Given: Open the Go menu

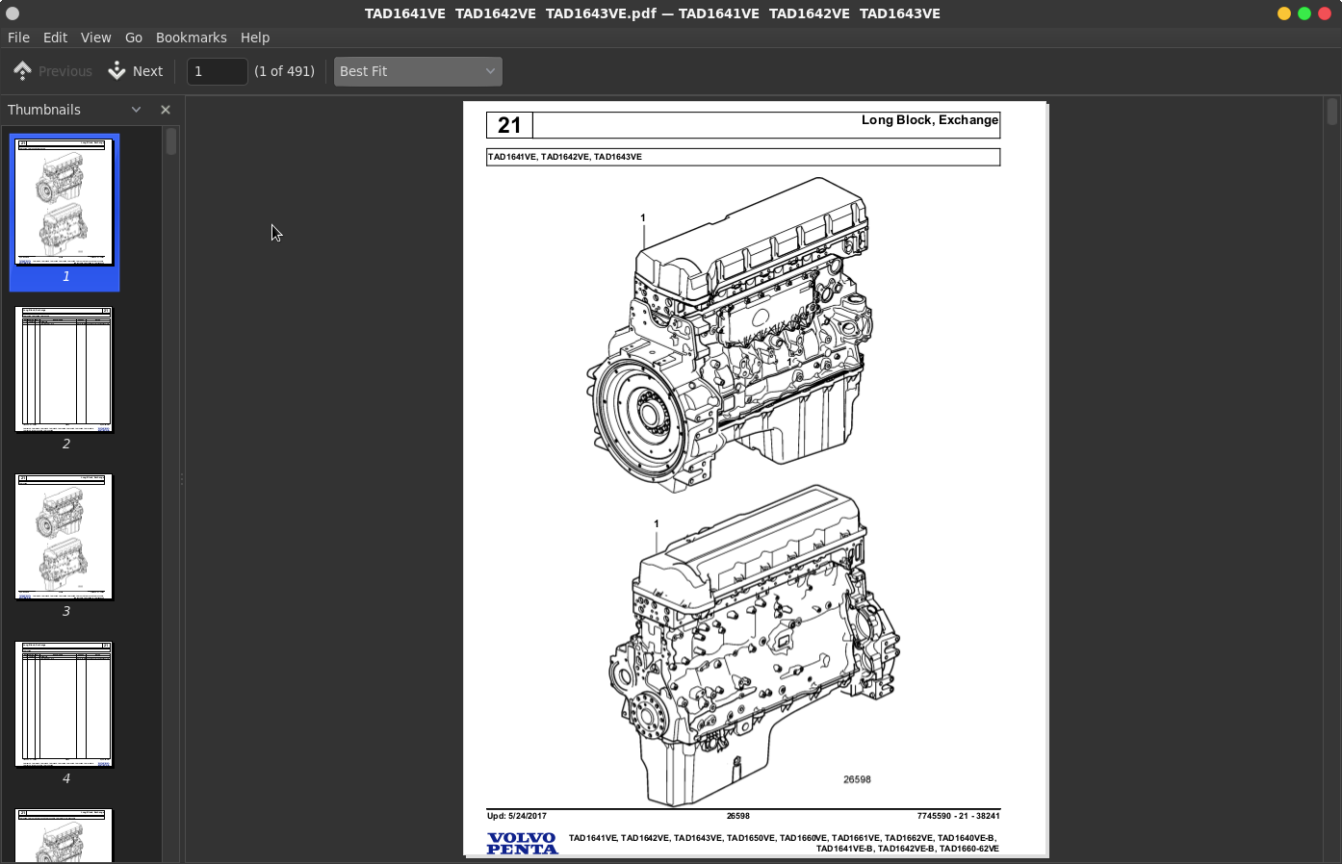Looking at the screenshot, I should pos(134,38).
